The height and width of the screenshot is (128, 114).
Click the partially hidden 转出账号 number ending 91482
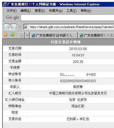point(78,75)
